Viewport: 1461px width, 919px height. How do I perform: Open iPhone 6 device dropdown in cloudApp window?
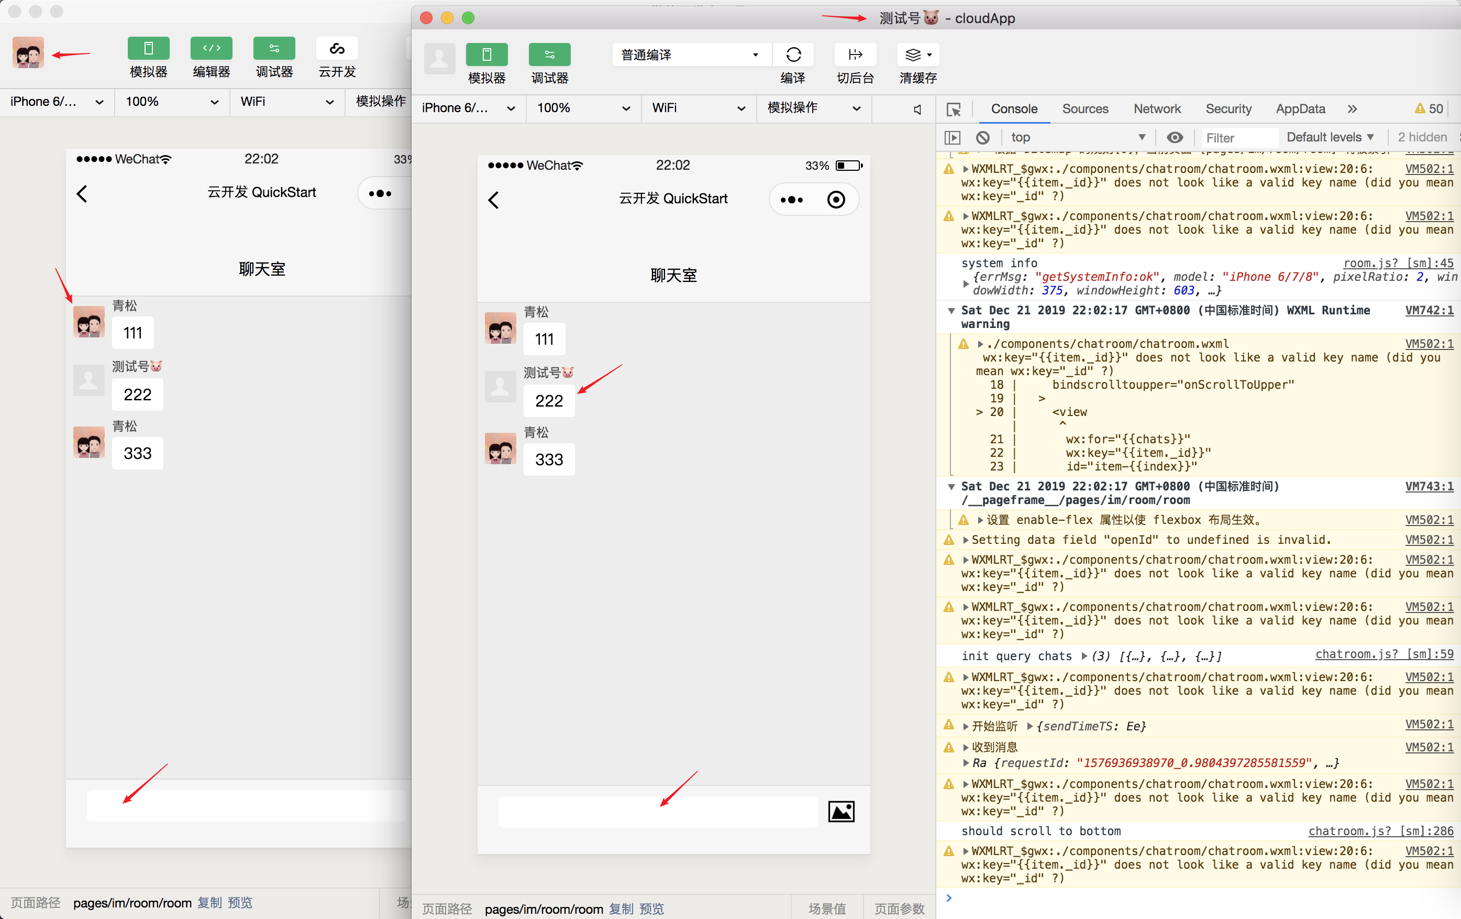click(x=468, y=108)
